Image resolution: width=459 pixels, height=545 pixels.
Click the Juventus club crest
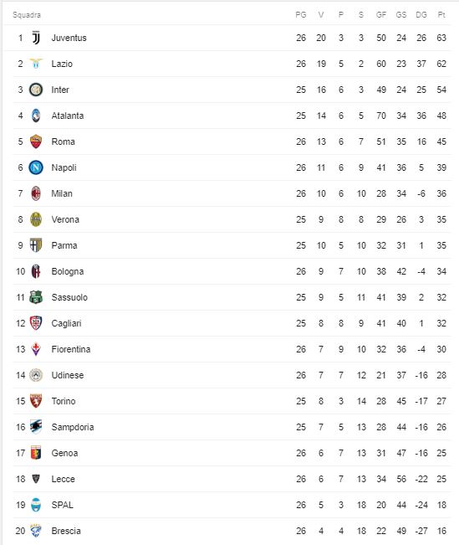(36, 38)
